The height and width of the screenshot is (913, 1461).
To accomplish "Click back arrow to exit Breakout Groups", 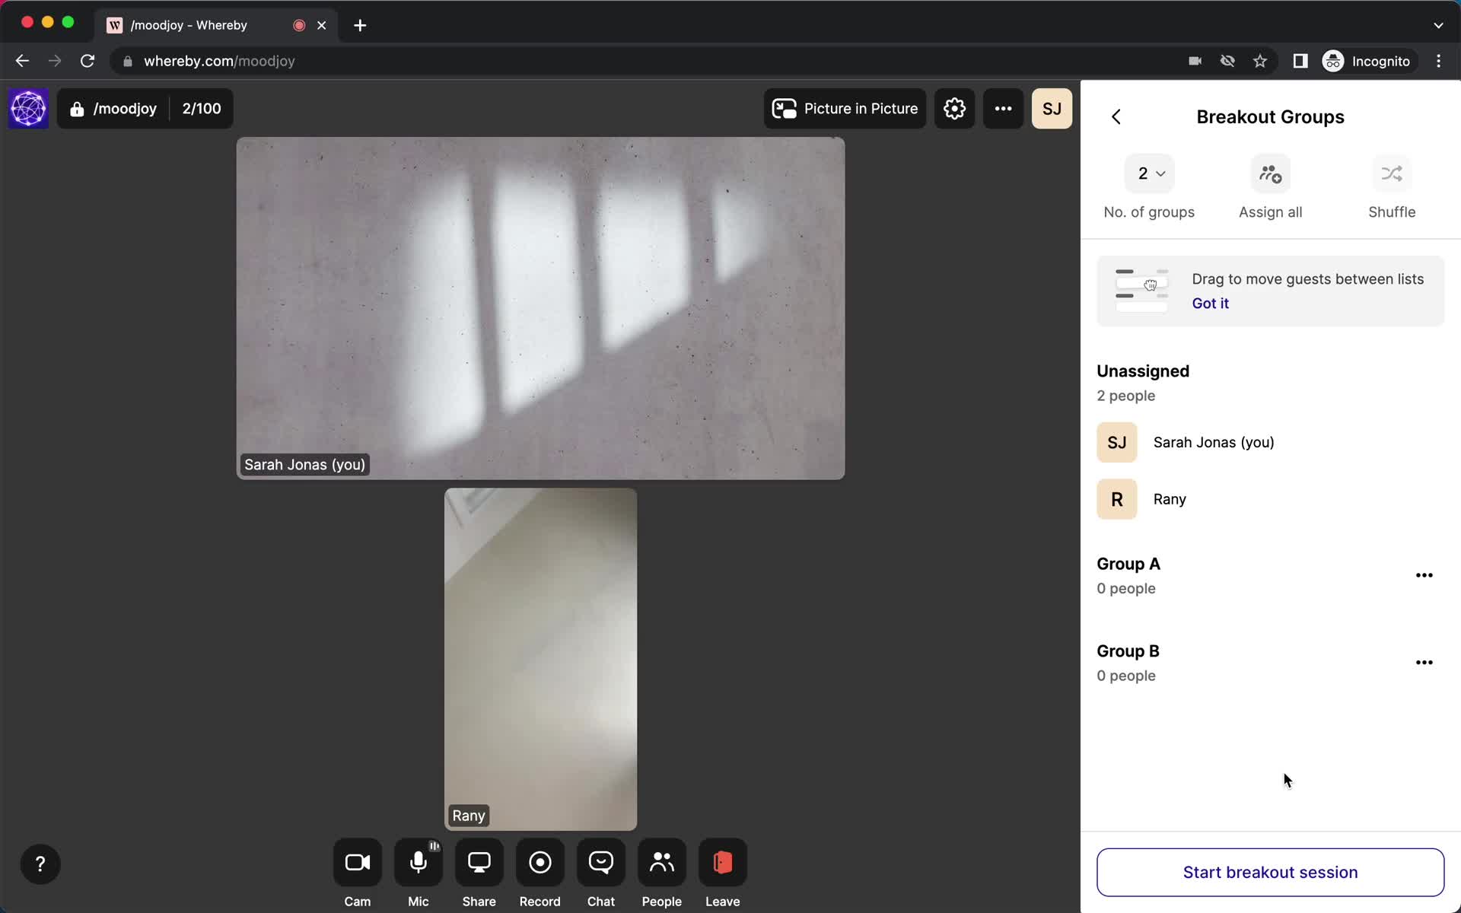I will click(1116, 116).
